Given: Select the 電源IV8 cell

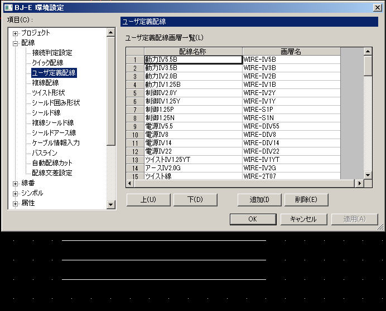Looking at the screenshot, I should coord(193,135).
